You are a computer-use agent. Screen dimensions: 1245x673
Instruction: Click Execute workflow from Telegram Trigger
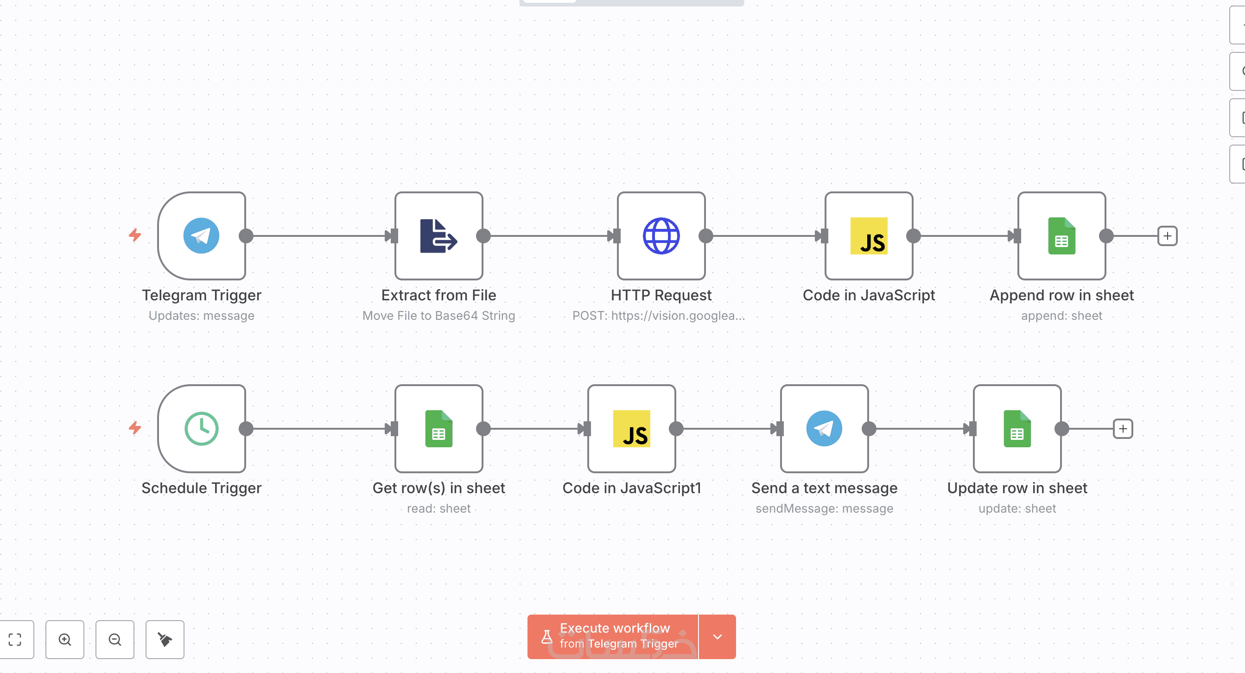coord(613,636)
